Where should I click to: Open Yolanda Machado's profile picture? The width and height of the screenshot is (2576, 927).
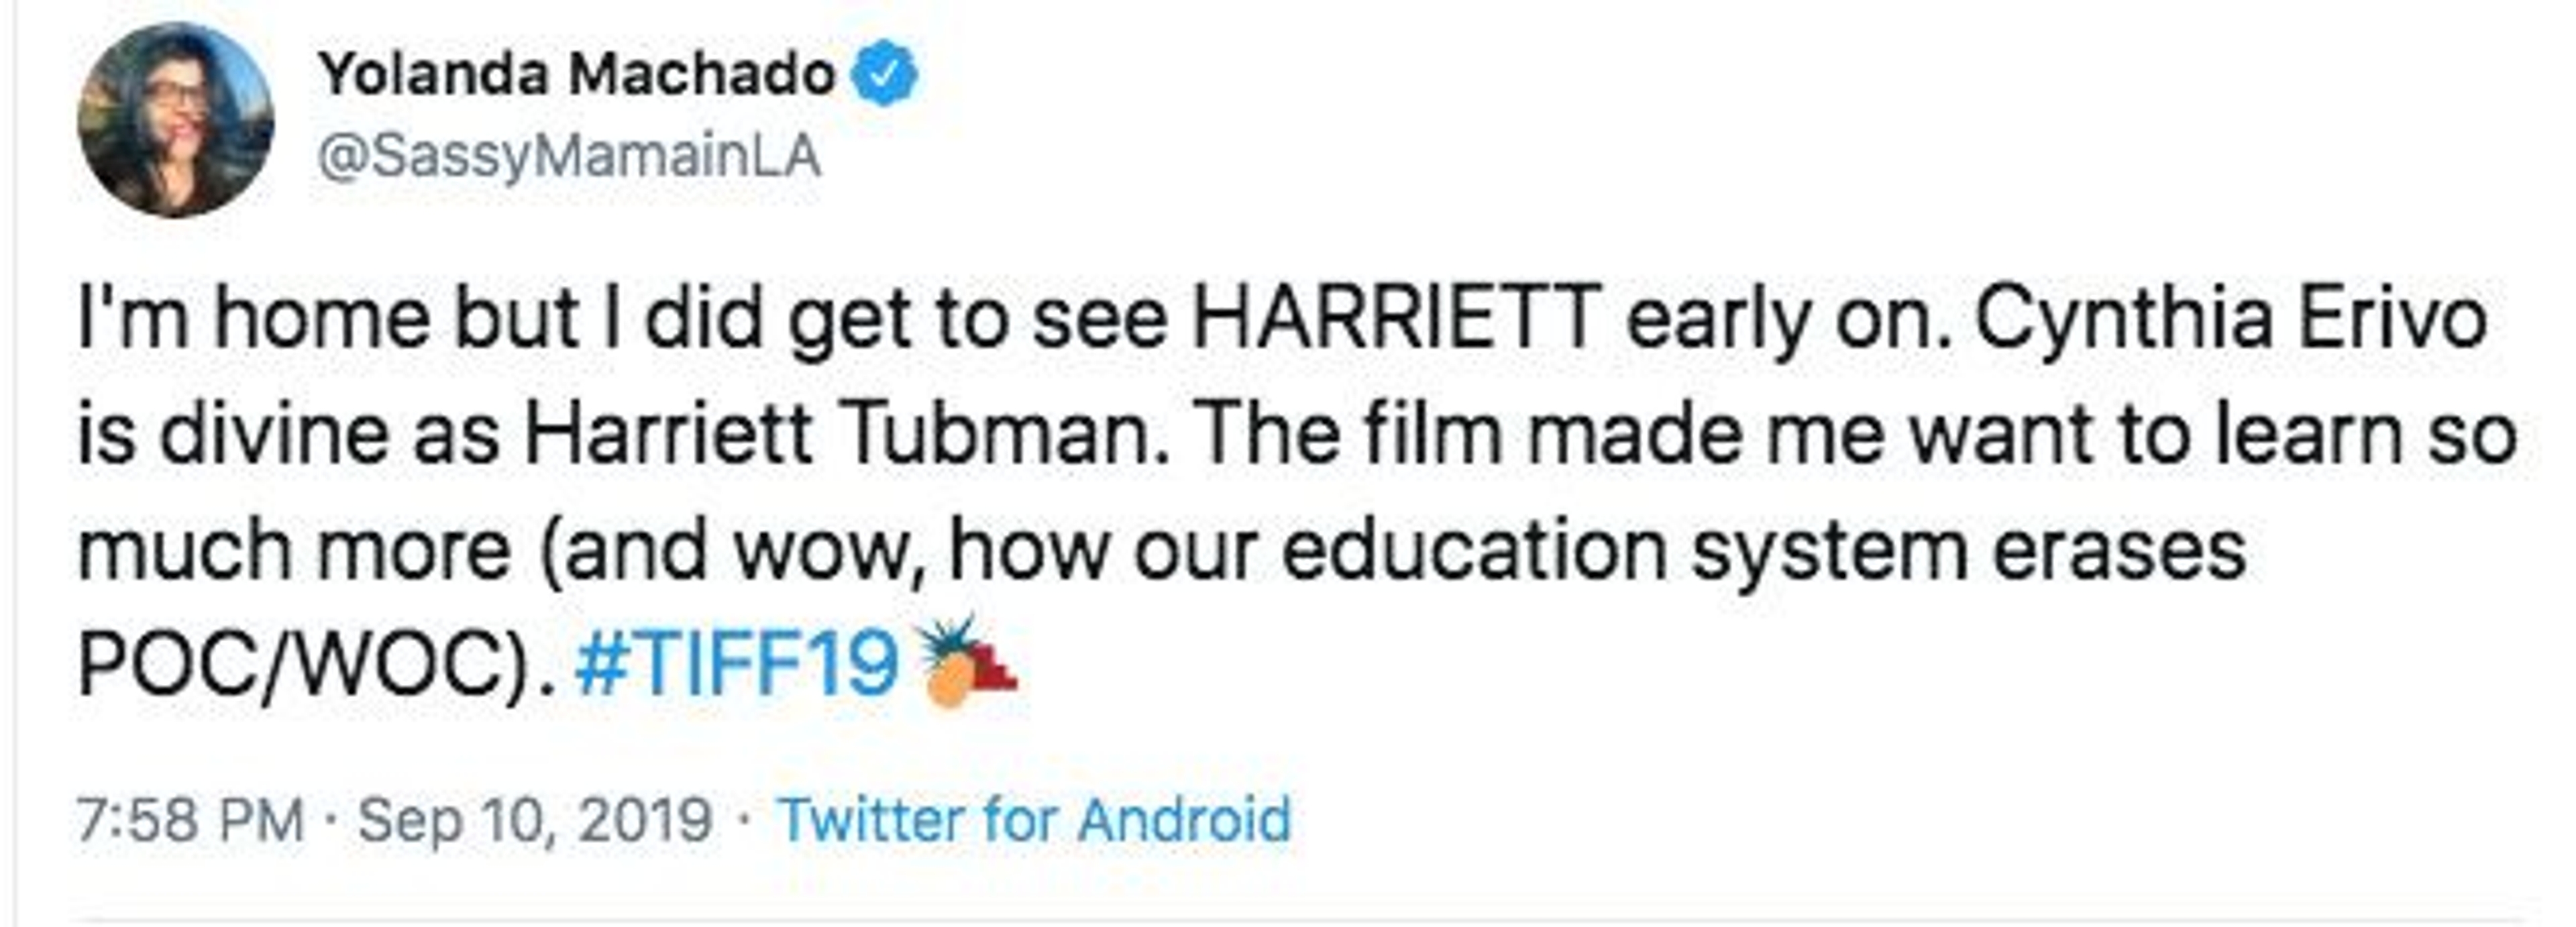pyautogui.click(x=176, y=120)
